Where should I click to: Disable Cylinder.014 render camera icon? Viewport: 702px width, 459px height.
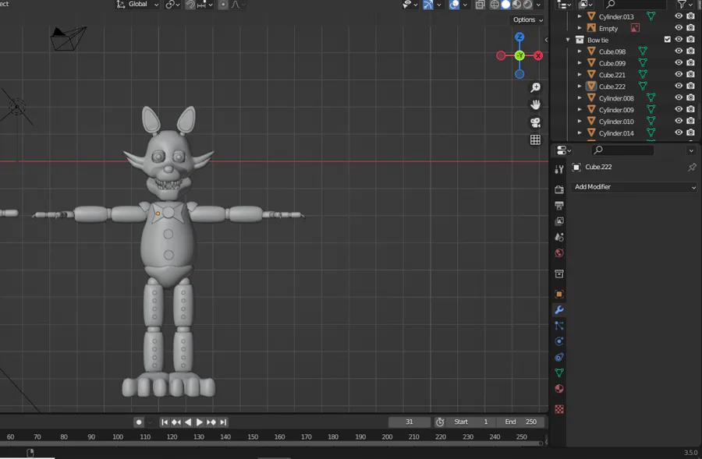[690, 132]
